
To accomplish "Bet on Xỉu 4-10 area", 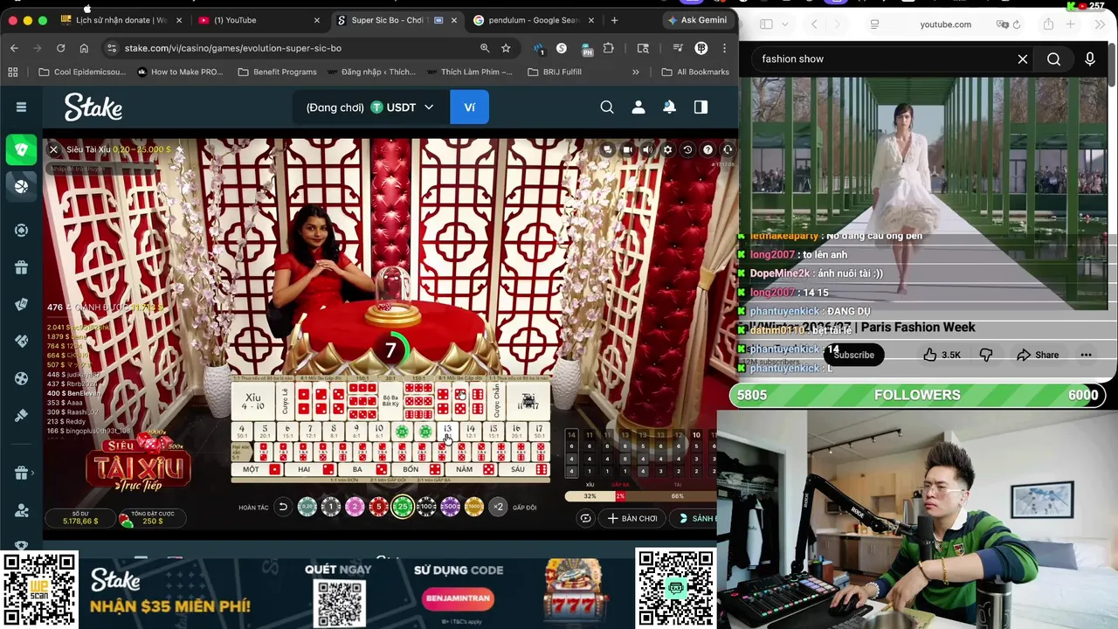I will click(x=253, y=402).
